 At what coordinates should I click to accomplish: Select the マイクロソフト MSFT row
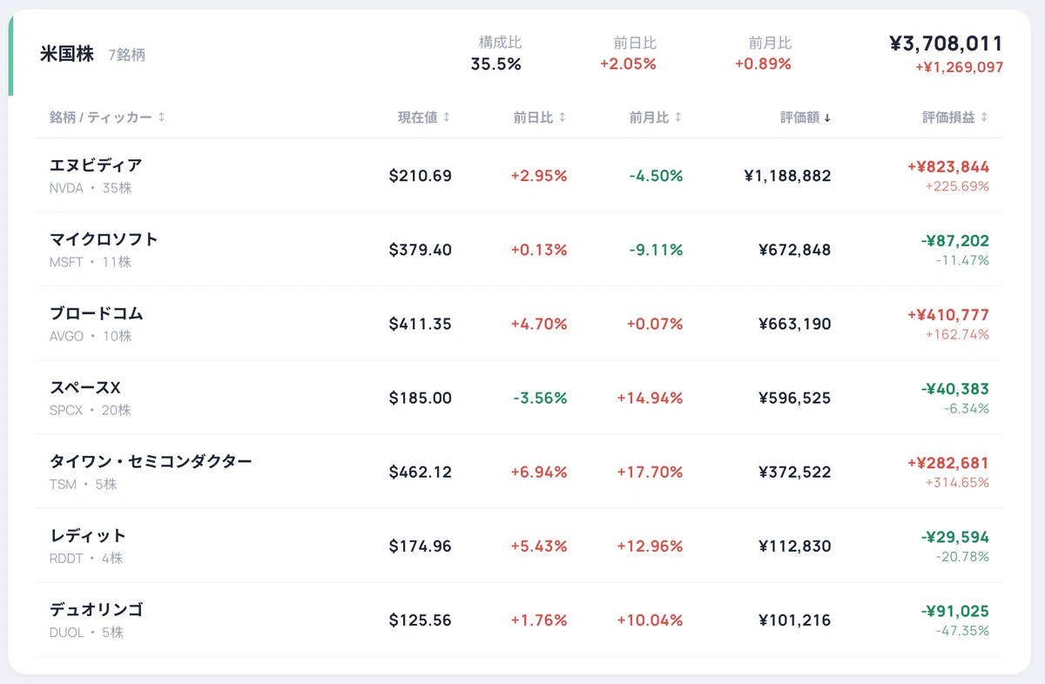point(519,249)
